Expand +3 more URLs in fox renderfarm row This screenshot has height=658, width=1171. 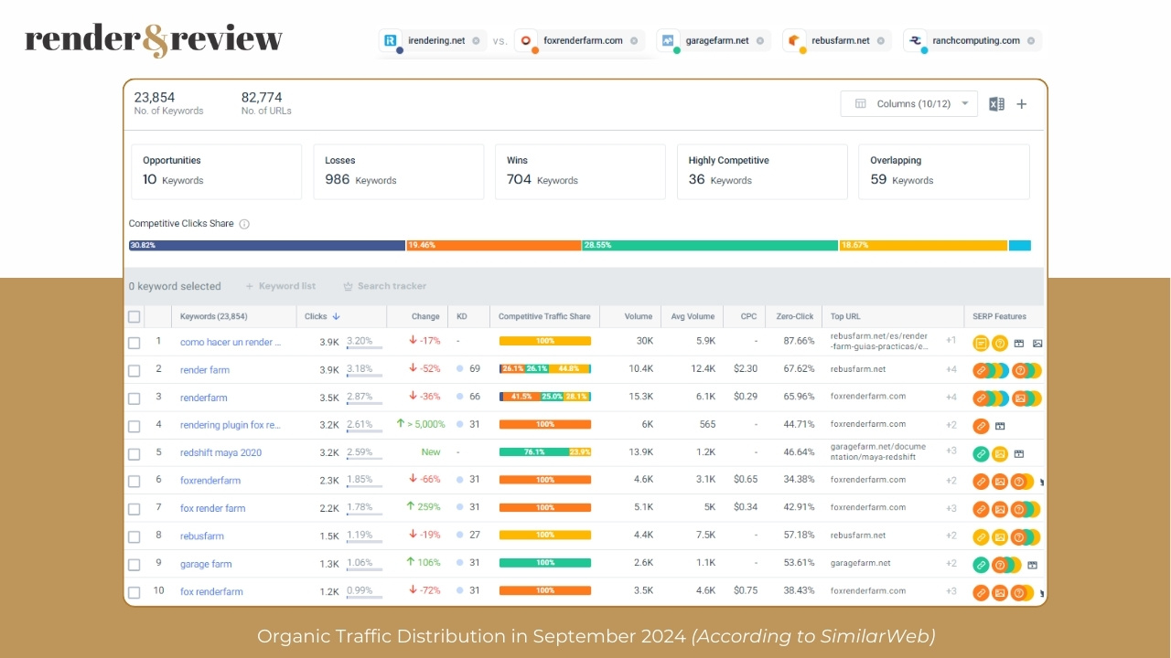click(951, 591)
